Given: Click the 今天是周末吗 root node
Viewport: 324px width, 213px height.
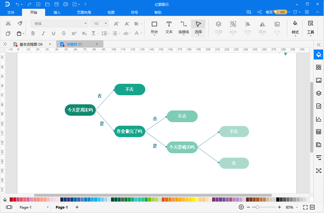Looking at the screenshot, I should (80, 110).
